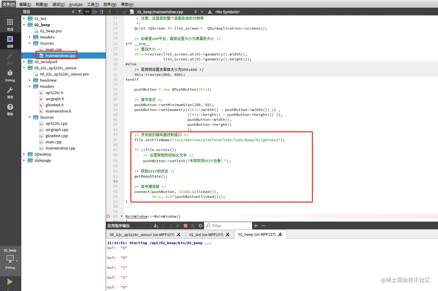The height and width of the screenshot is (291, 438).
Task: Open the 编辑(E) menu
Action: [25, 4]
